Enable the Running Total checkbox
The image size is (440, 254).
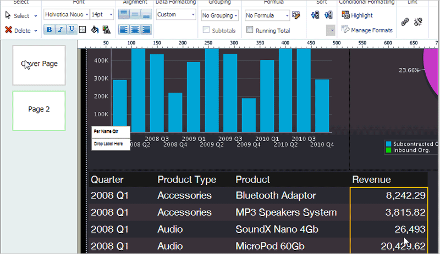pyautogui.click(x=251, y=30)
